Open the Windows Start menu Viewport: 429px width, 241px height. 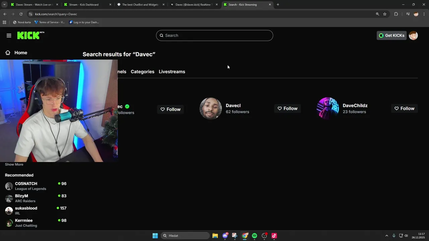(155, 236)
